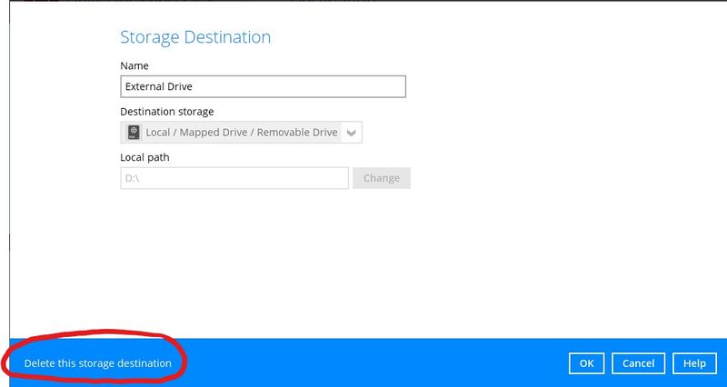The image size is (727, 387).
Task: Open the Help button in footer
Action: (694, 363)
